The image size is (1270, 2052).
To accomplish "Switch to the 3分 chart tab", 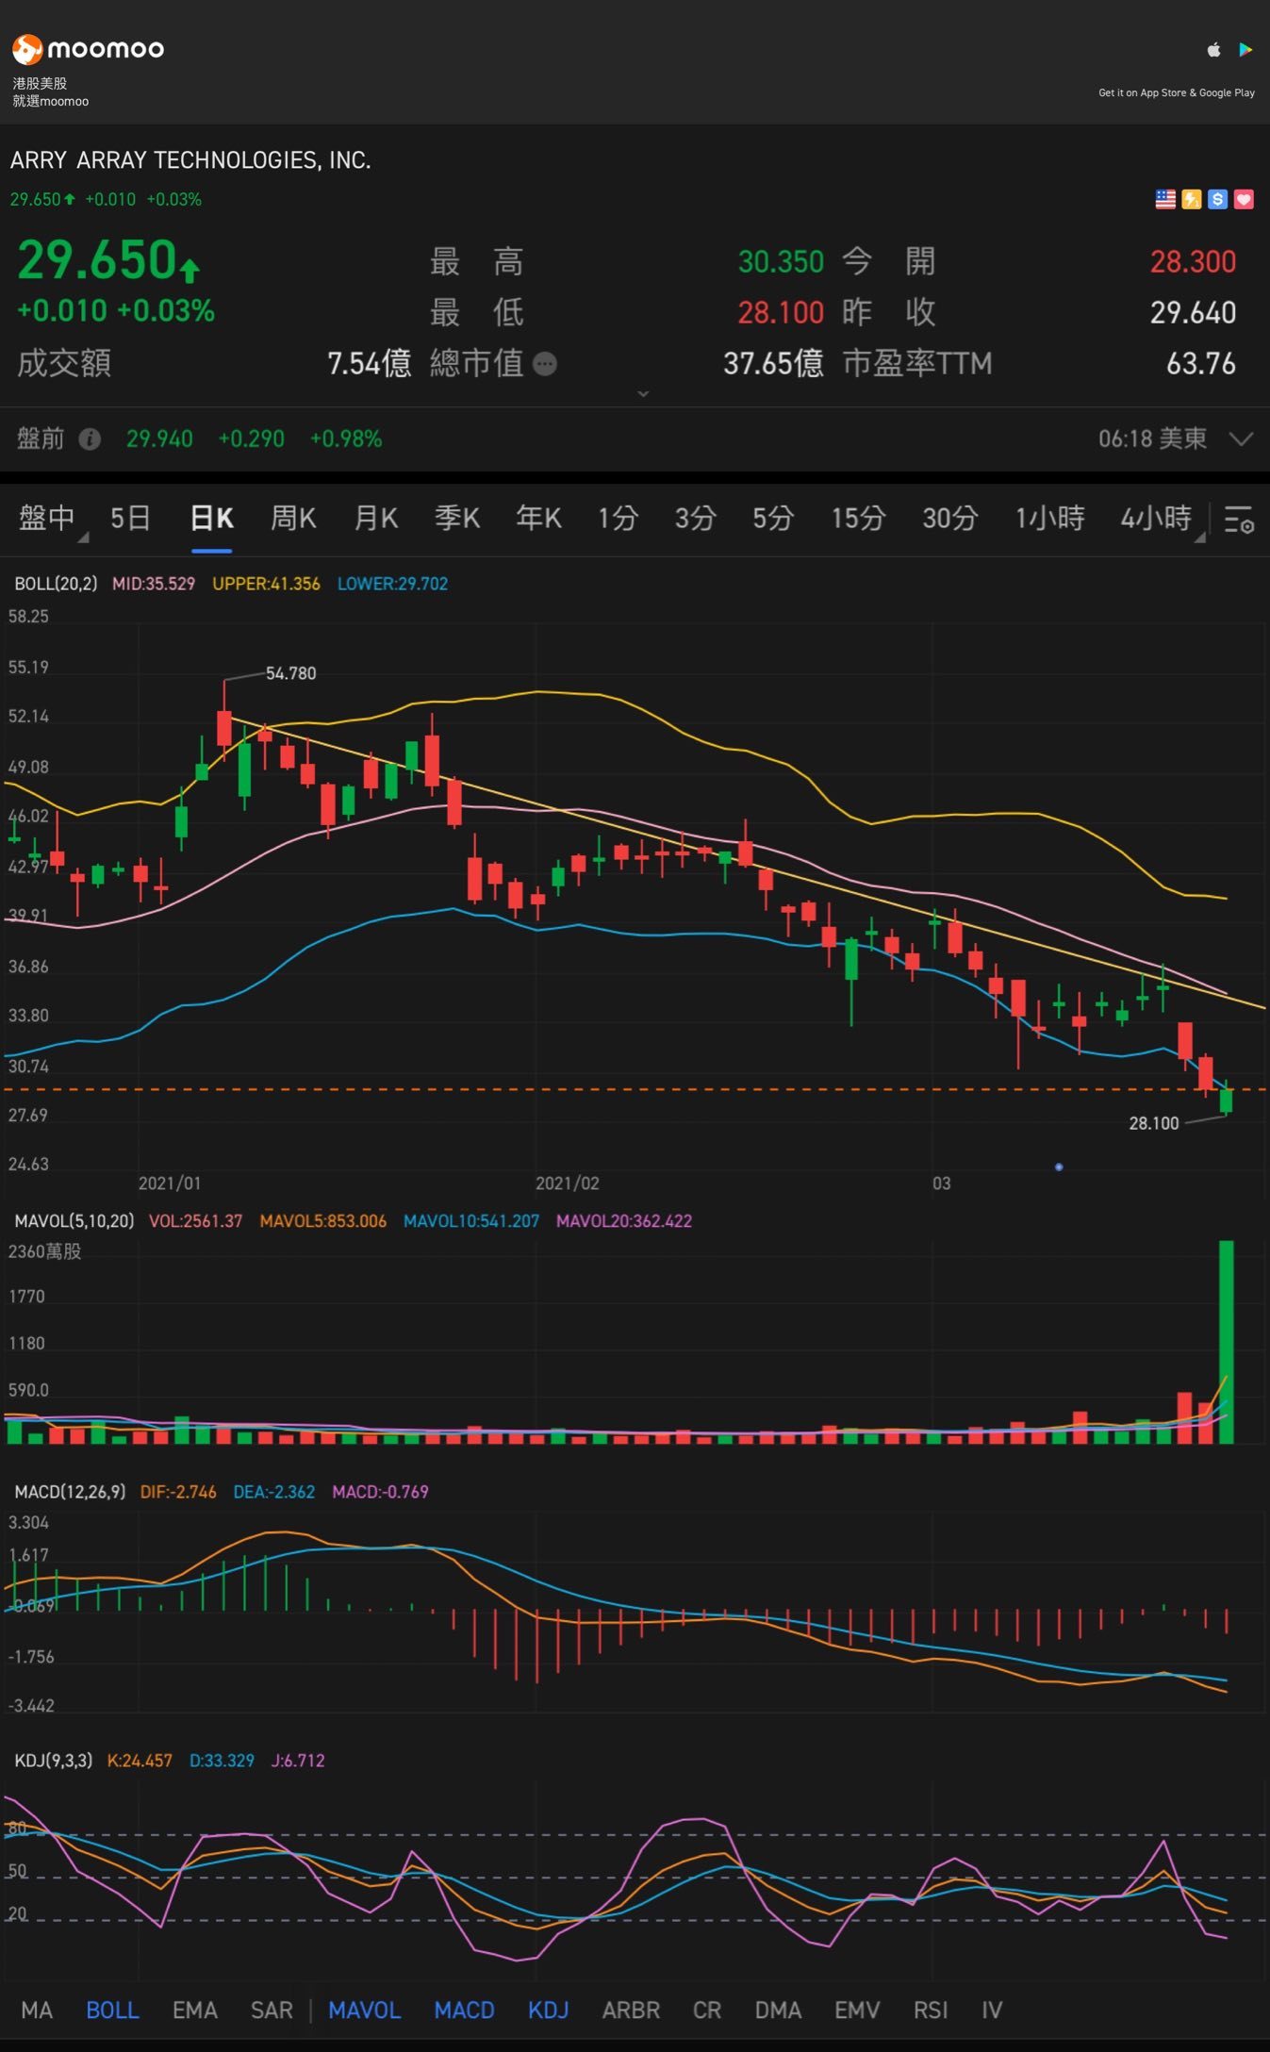I will 695,519.
